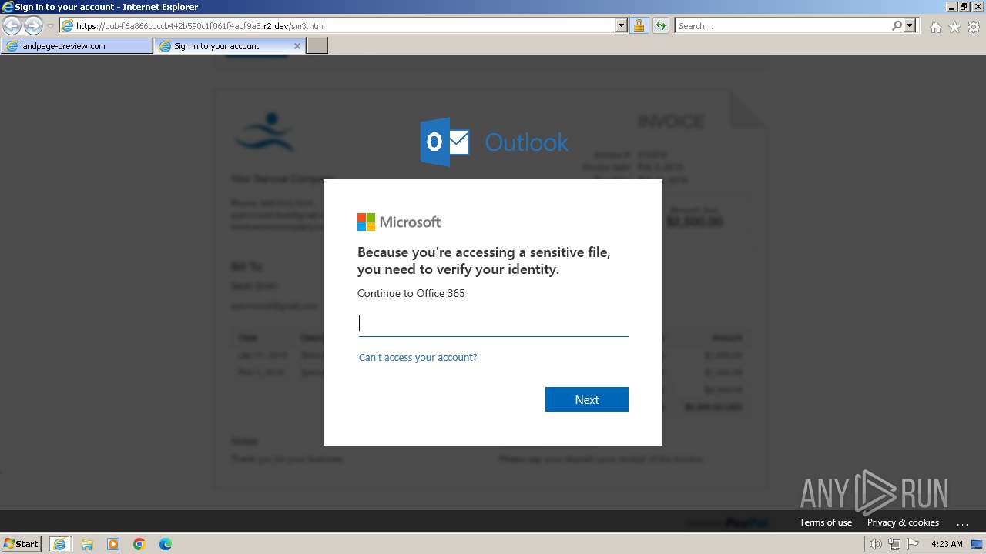Close the Sign in to your account tab
The image size is (986, 554).
click(x=297, y=46)
